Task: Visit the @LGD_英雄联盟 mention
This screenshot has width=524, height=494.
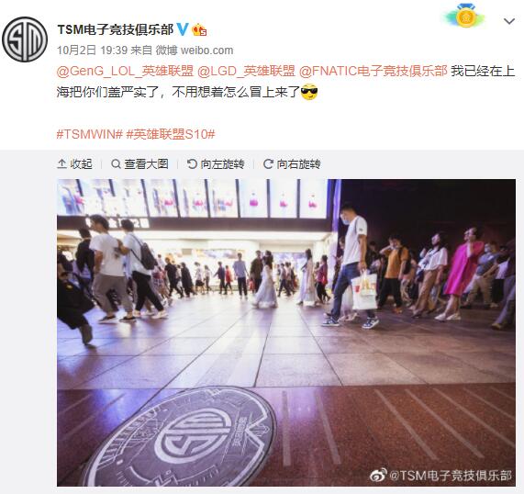Action: click(x=246, y=71)
